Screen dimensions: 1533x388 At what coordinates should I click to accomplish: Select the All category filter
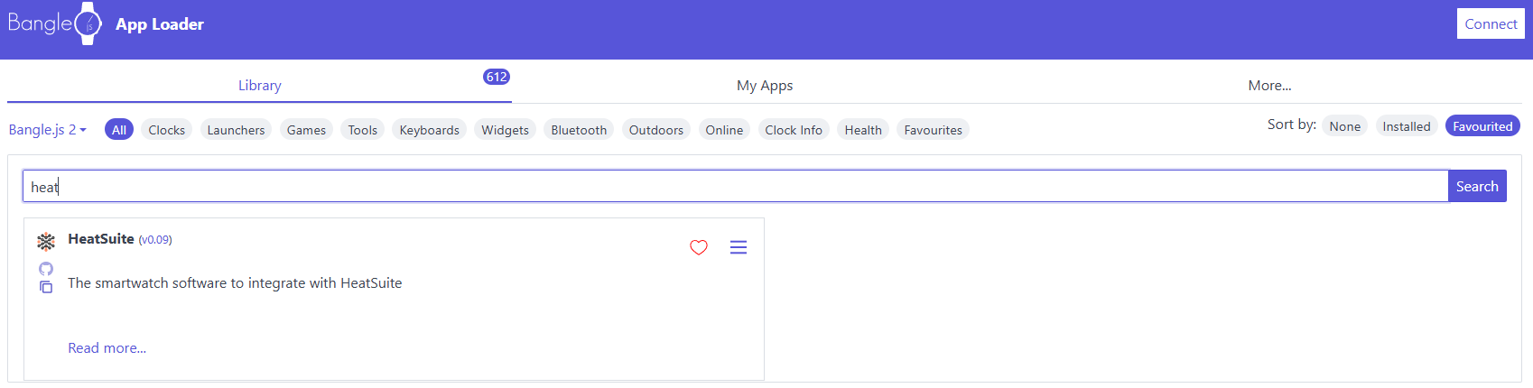(119, 130)
